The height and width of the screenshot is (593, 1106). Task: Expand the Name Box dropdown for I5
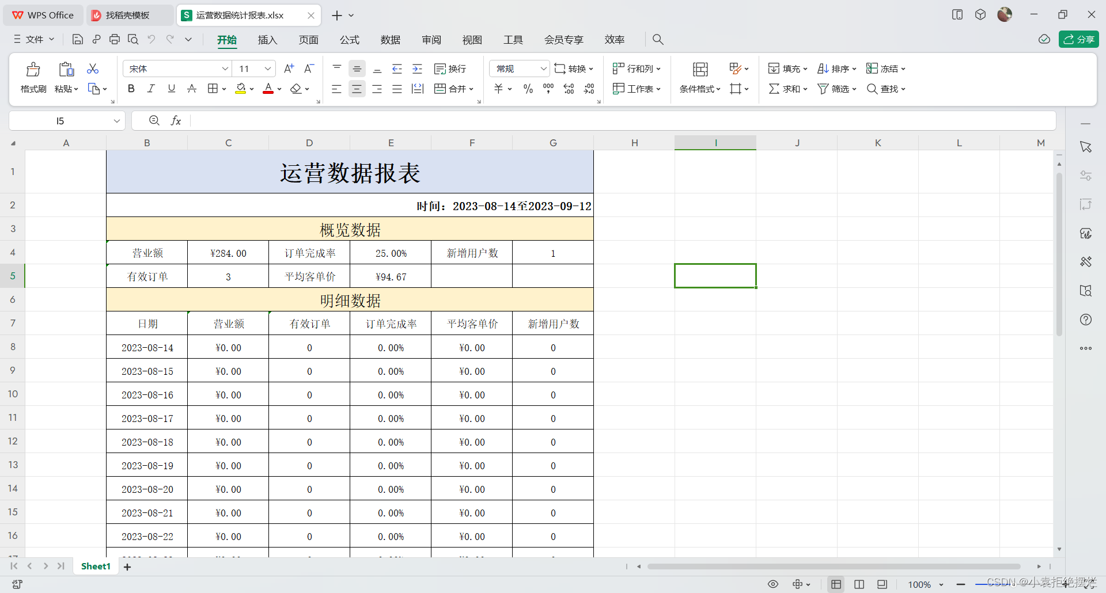(x=117, y=120)
